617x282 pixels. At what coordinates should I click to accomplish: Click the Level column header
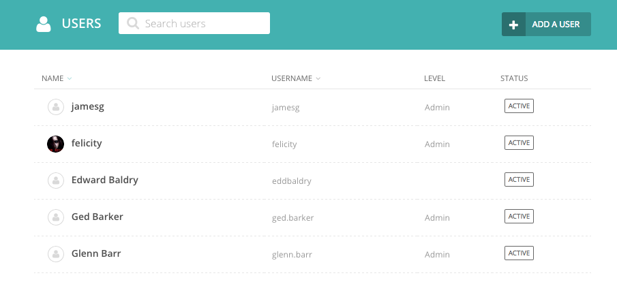434,78
